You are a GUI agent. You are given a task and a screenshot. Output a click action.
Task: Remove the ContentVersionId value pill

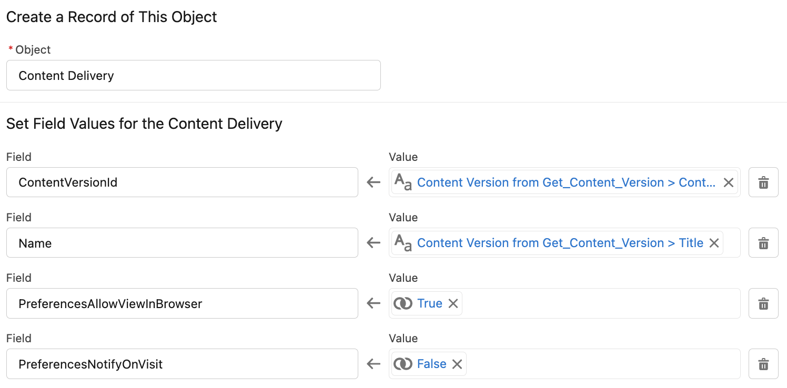tap(729, 182)
